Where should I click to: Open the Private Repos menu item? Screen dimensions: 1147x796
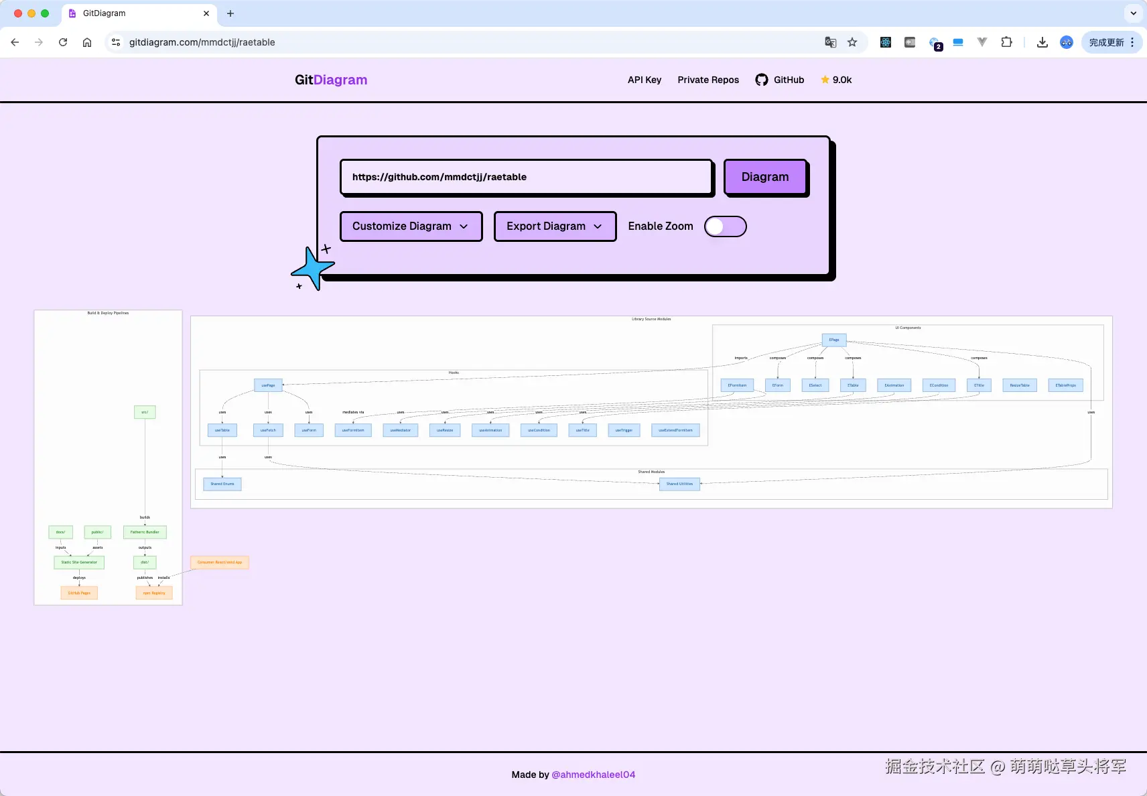point(708,80)
